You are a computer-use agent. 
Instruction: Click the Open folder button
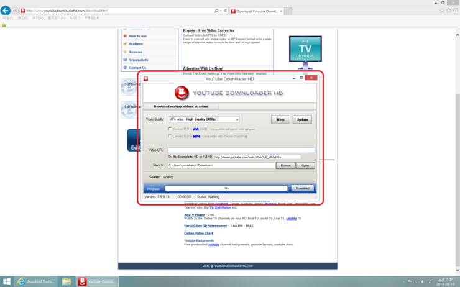coord(305,166)
